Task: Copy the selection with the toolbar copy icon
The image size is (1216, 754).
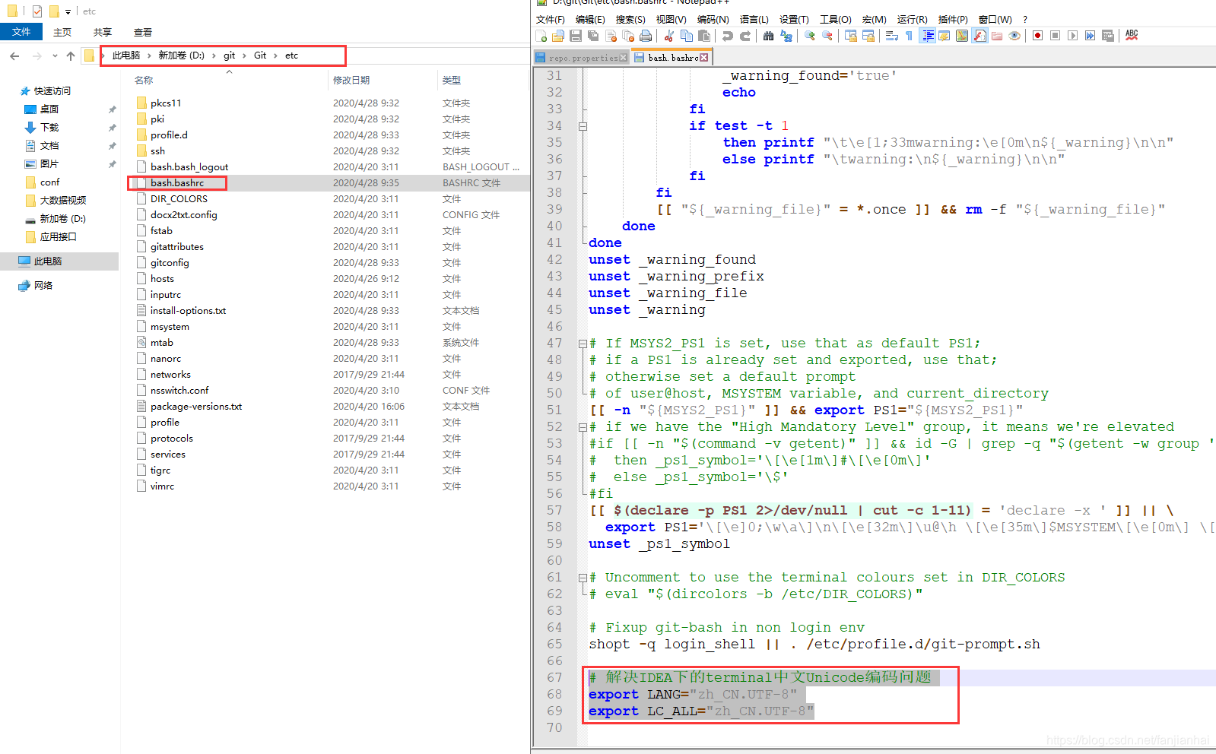Action: 687,36
